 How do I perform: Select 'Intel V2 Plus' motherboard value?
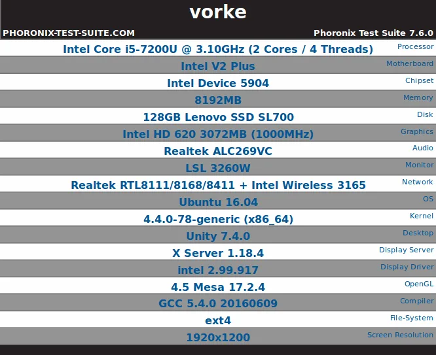(218, 66)
